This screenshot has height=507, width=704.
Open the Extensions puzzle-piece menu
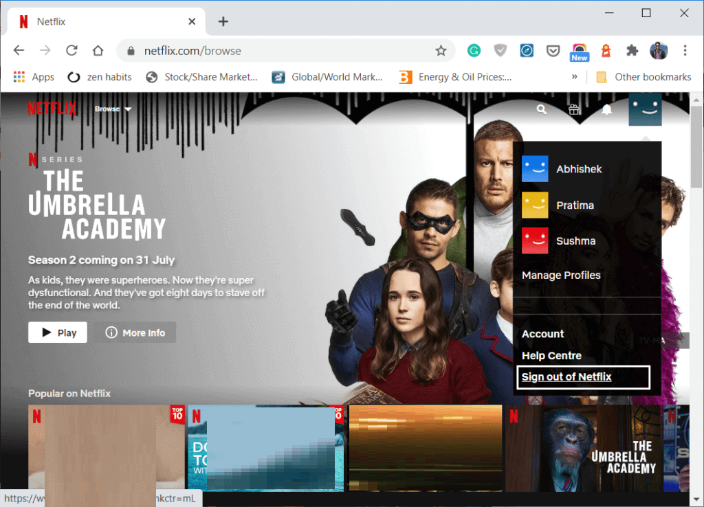tap(632, 50)
